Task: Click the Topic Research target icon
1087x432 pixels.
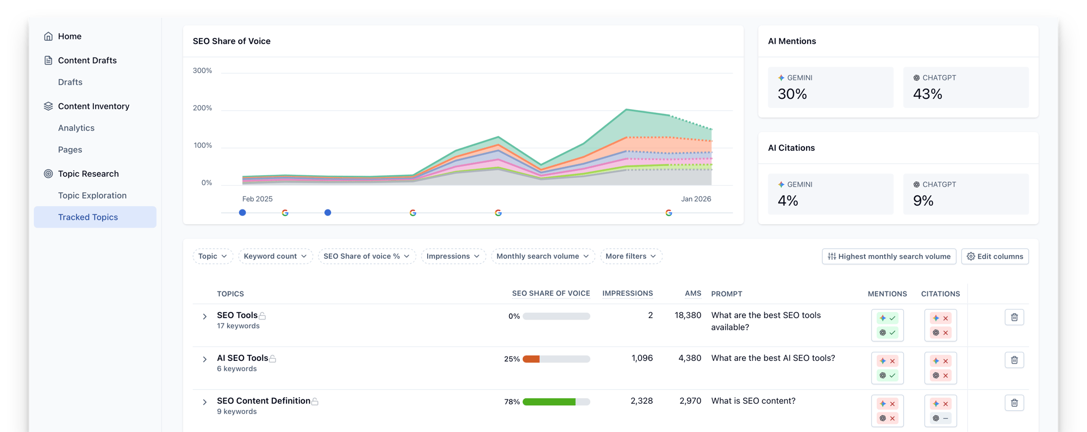Action: (x=48, y=174)
